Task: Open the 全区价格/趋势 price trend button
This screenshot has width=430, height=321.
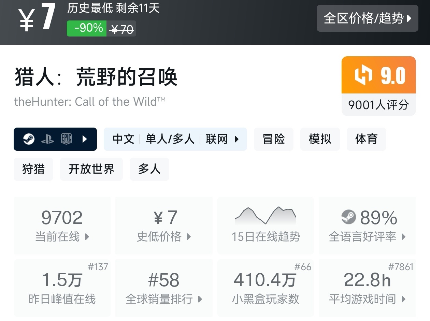Action: 367,18
